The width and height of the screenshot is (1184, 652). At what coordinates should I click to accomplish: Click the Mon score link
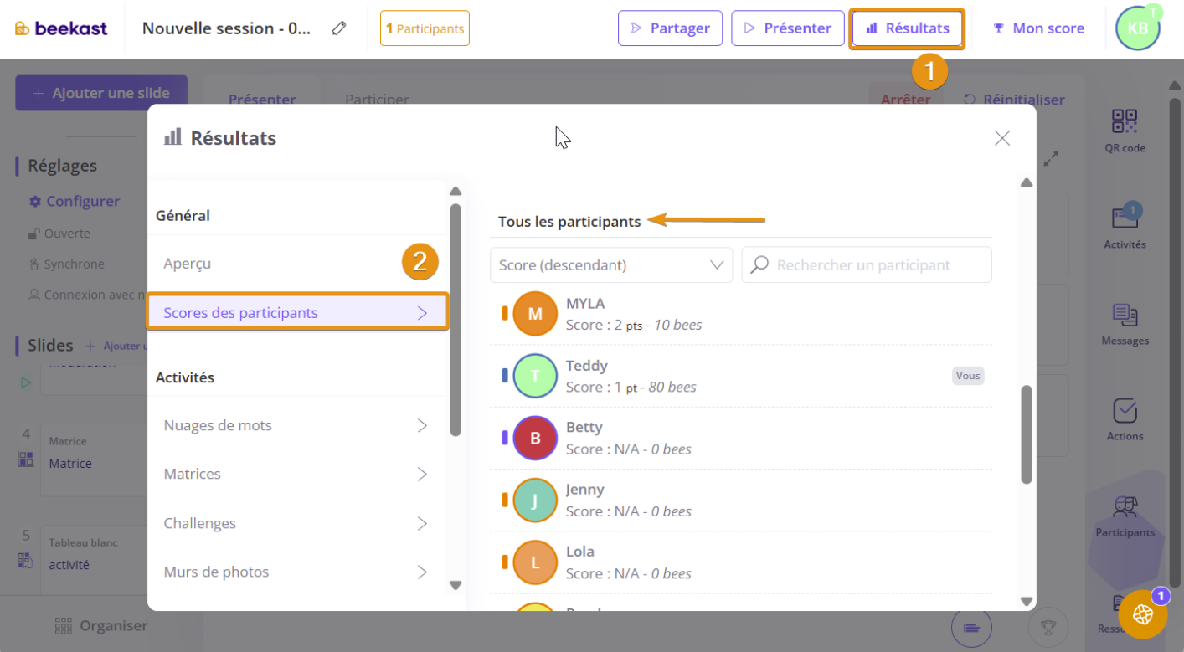coord(1038,28)
